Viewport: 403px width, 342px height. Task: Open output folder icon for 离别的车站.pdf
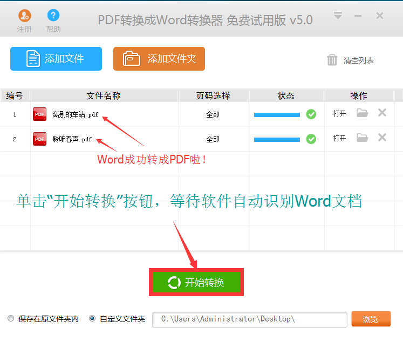coord(363,113)
